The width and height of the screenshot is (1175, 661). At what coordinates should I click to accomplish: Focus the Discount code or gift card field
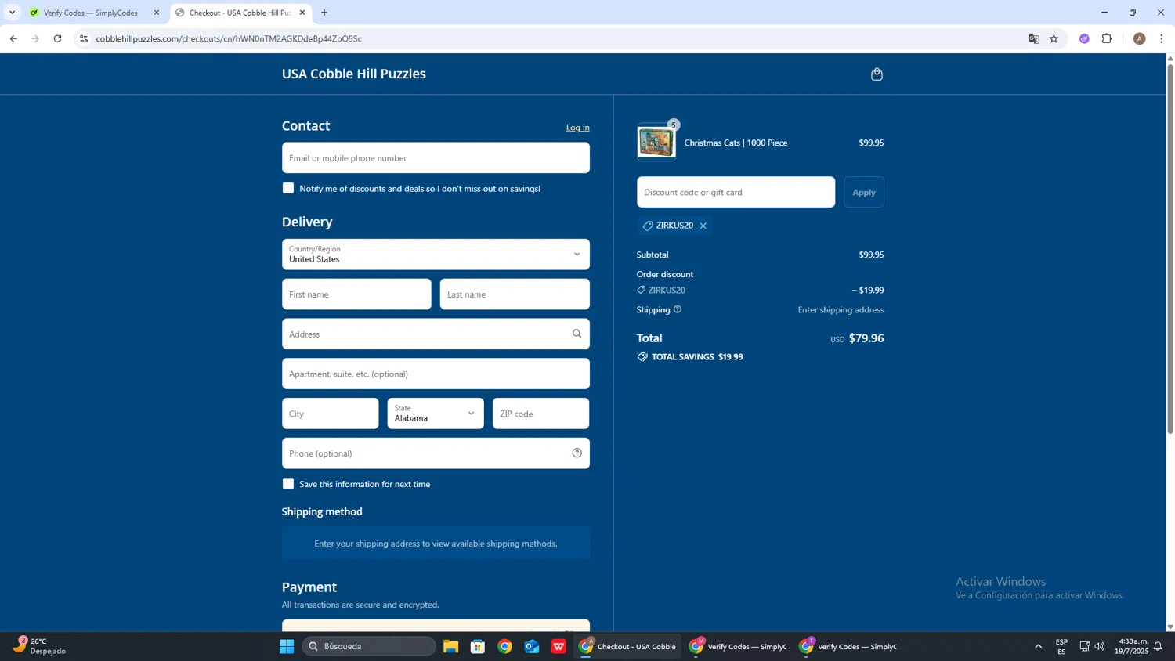(x=736, y=192)
